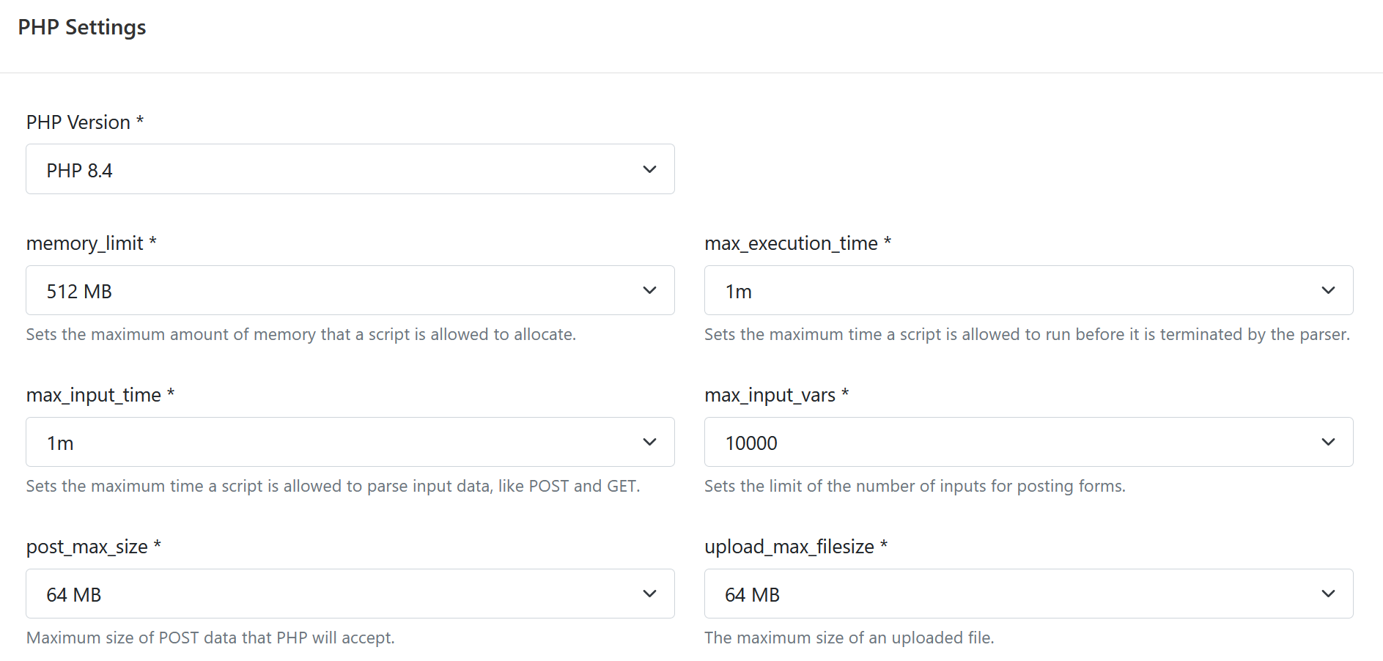The image size is (1383, 661).
Task: Open the max_execution_time dropdown showing 1m
Action: (1028, 290)
